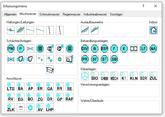Image resolution: width=165 pixels, height=117 pixels.
Task: Click the PW pump station icon
Action: [11, 48]
